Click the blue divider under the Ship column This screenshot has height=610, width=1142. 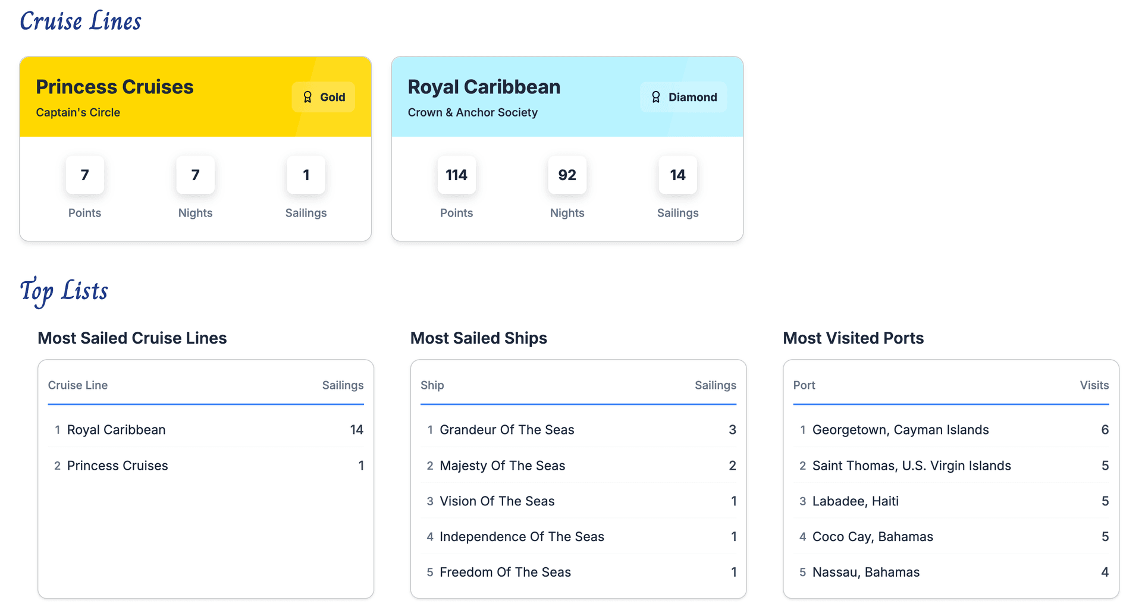click(x=578, y=405)
